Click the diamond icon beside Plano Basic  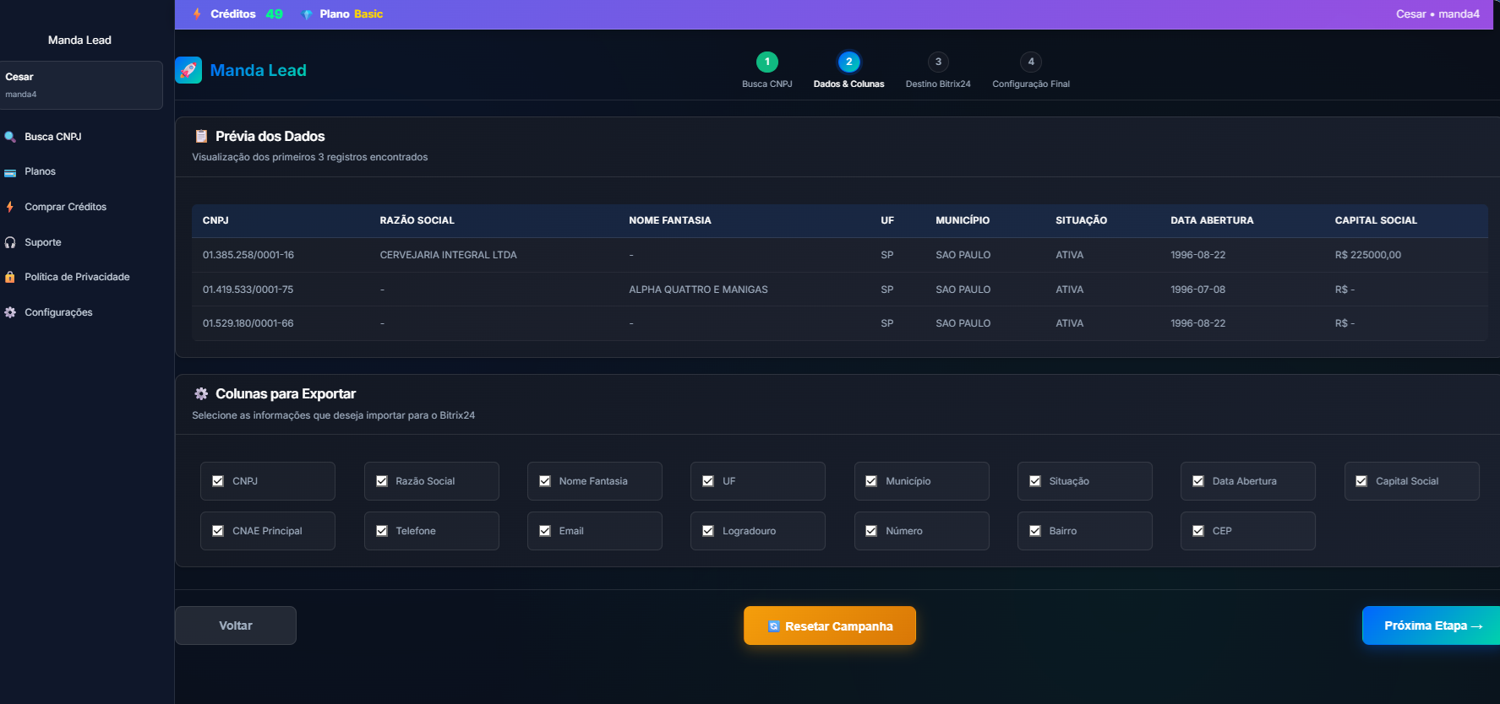[308, 14]
